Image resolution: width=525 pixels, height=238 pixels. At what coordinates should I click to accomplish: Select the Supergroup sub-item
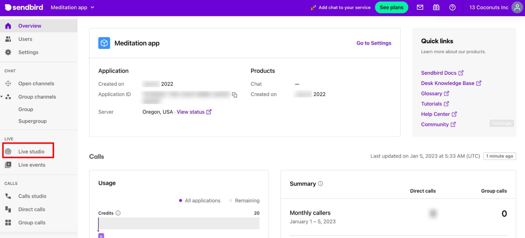(x=33, y=121)
